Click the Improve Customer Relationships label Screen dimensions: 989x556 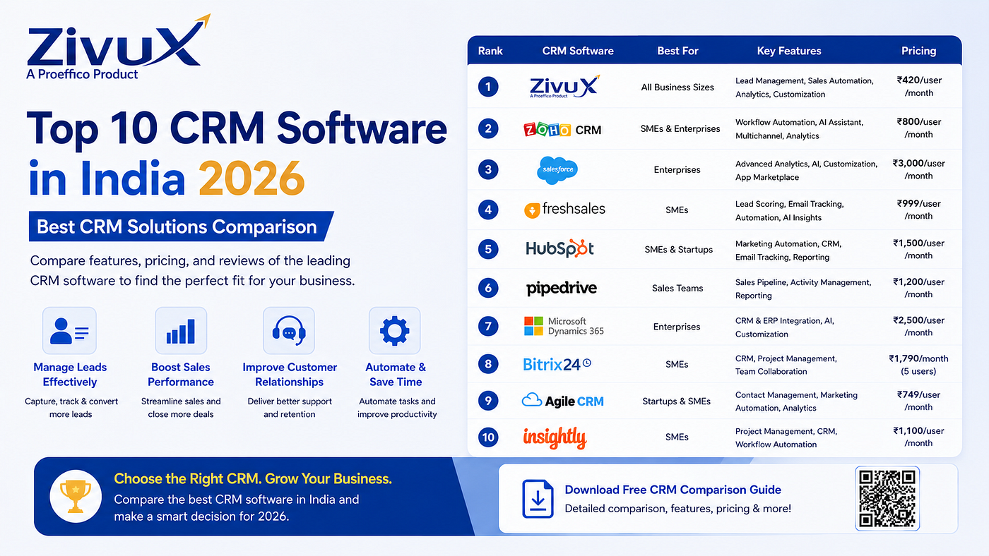290,375
